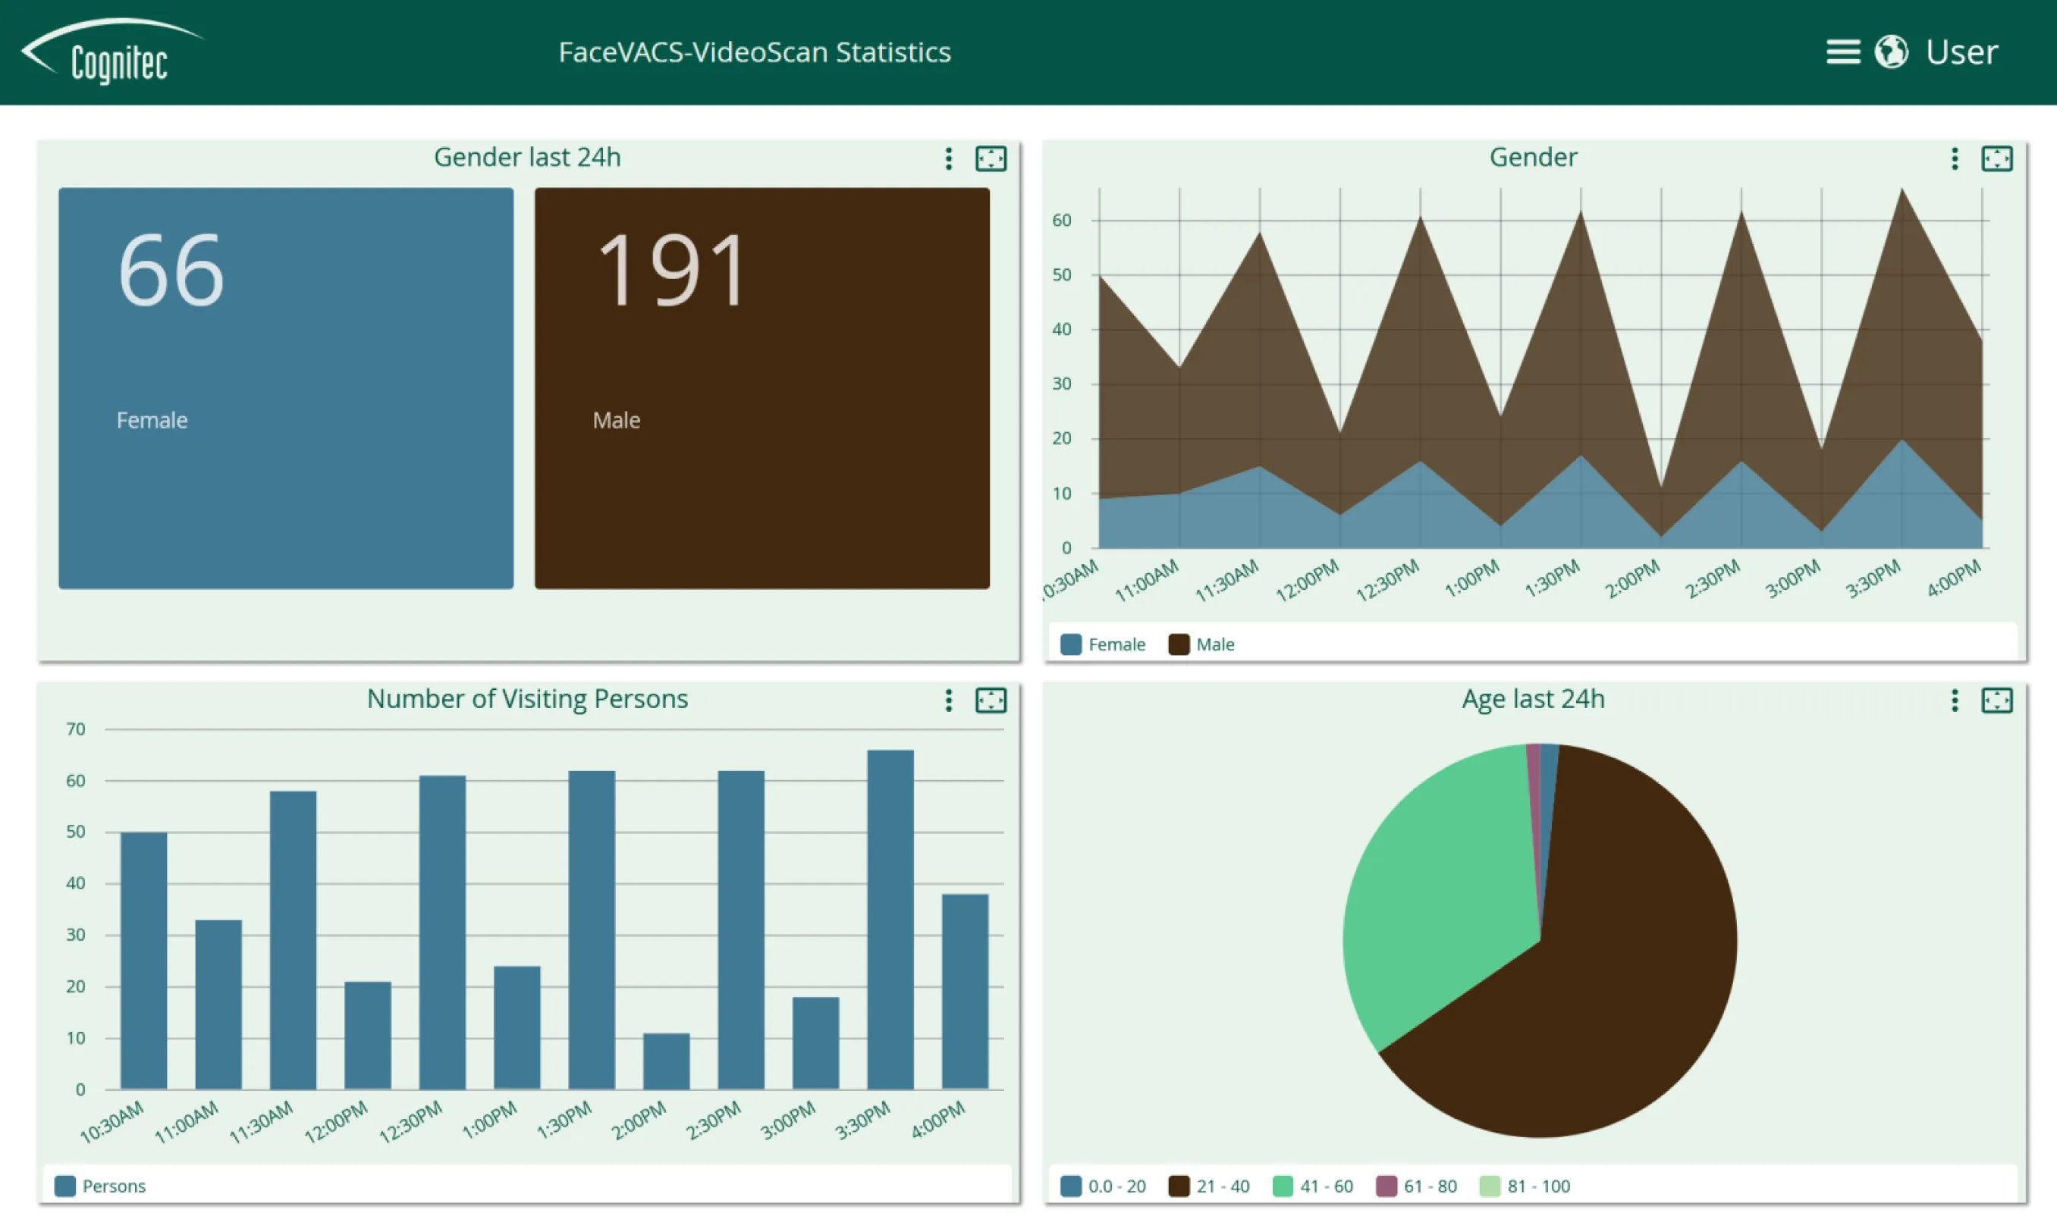The height and width of the screenshot is (1213, 2057).
Task: Click the FaceVACS-VideoScan Statistics title
Action: tap(754, 52)
